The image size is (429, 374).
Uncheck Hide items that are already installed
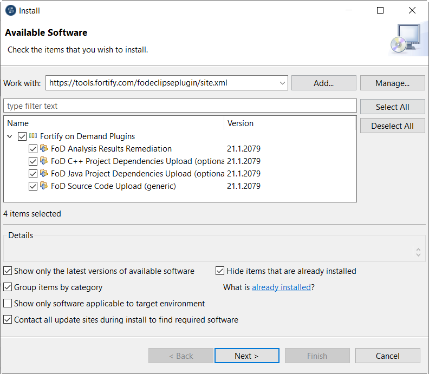tap(220, 271)
